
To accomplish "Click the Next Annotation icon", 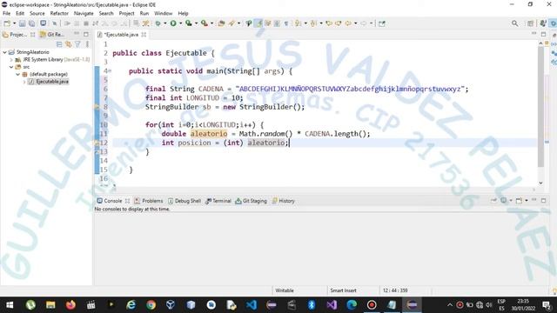I will (x=298, y=23).
